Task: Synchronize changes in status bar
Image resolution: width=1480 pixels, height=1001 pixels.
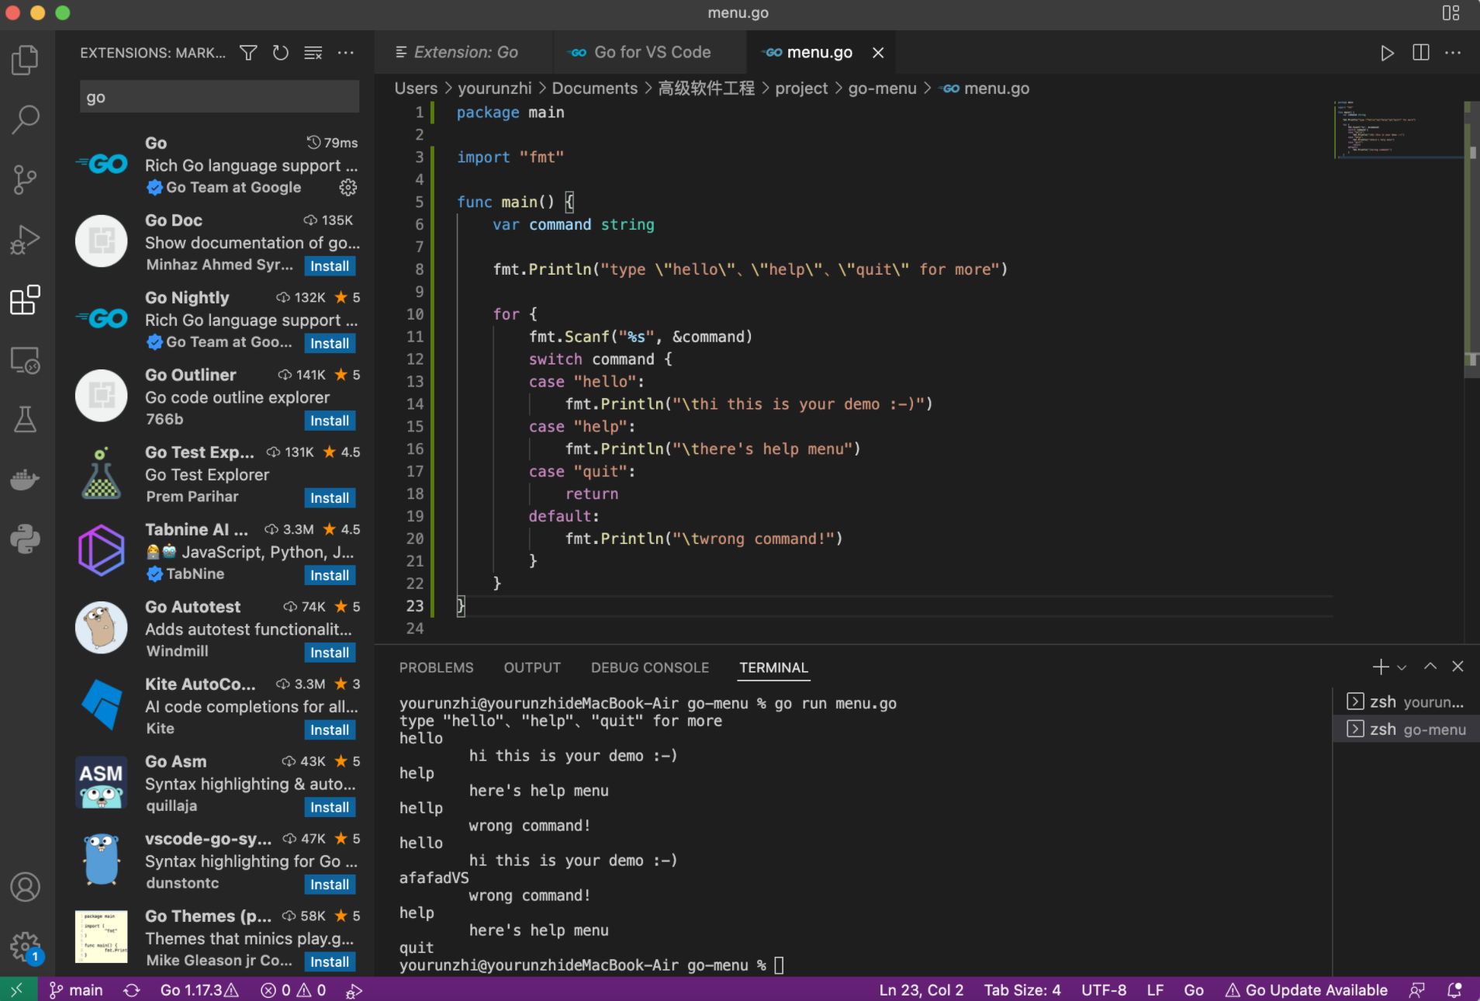Action: coord(132,990)
